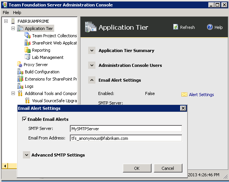This screenshot has width=229, height=182.
Task: Click the Email From Address field
Action: (x=126, y=138)
